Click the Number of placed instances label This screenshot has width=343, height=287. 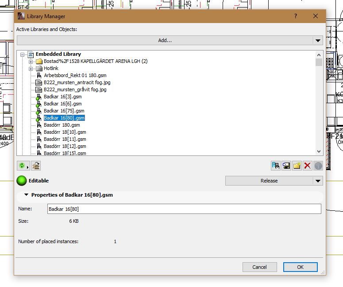[48, 241]
